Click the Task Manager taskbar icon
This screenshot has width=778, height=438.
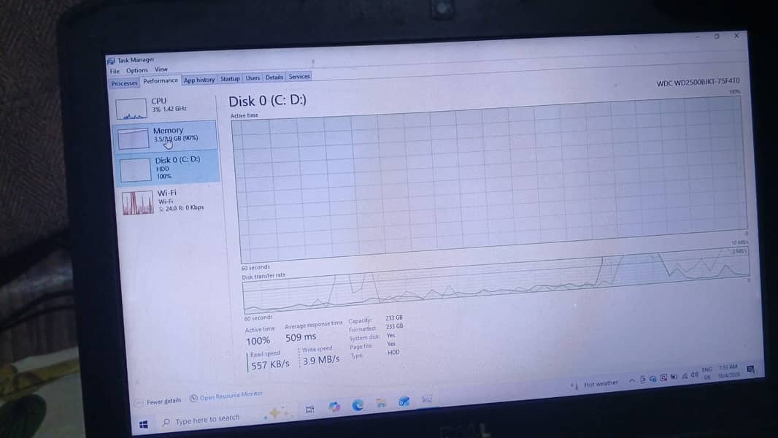427,399
